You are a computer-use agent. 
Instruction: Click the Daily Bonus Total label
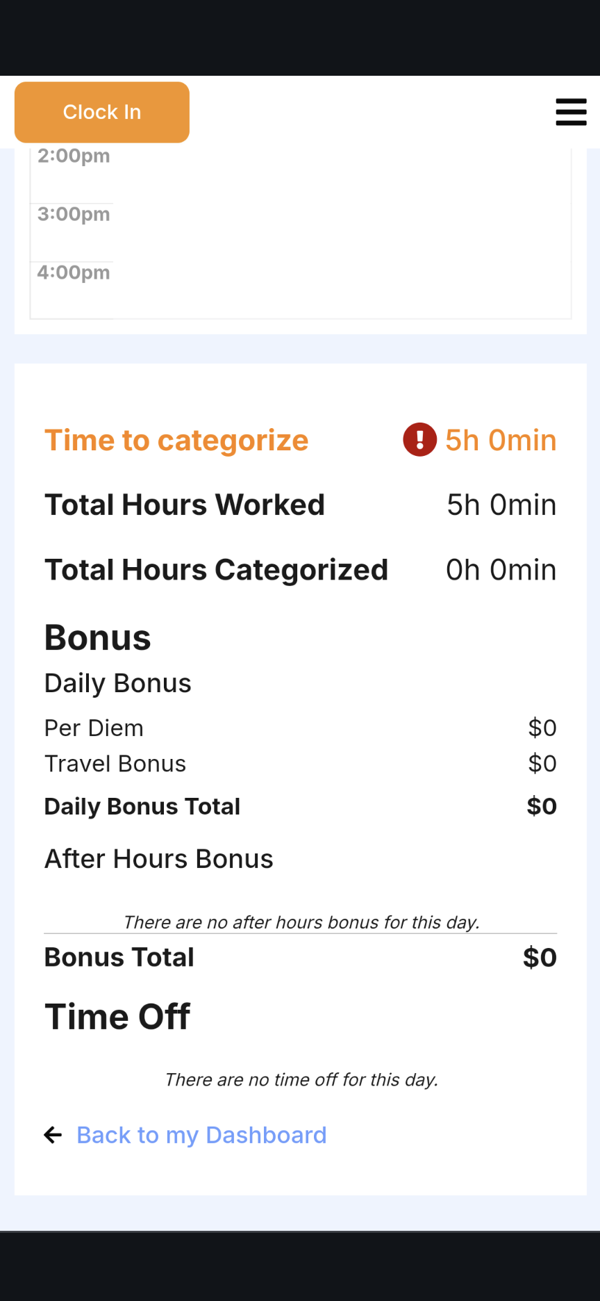click(x=142, y=806)
